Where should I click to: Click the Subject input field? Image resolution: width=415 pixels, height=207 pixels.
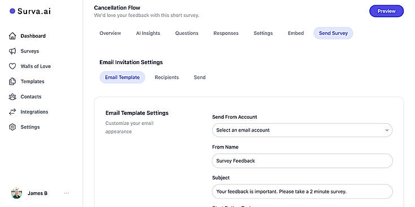[302, 192]
